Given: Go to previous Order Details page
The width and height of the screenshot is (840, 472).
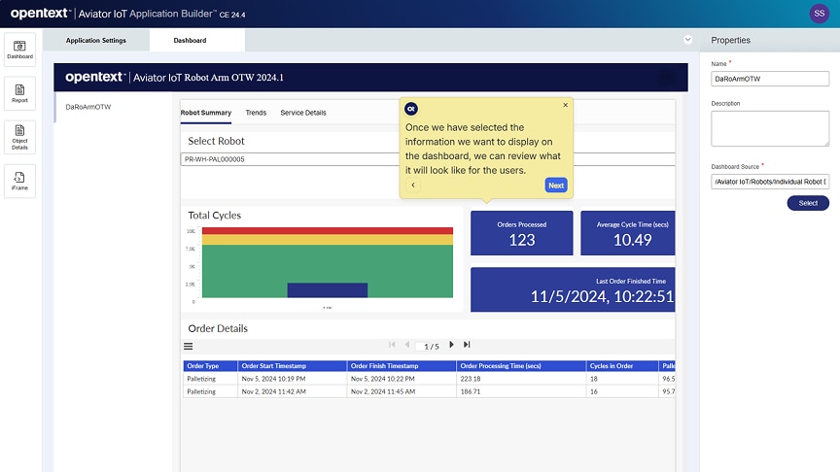Looking at the screenshot, I should pyautogui.click(x=407, y=345).
